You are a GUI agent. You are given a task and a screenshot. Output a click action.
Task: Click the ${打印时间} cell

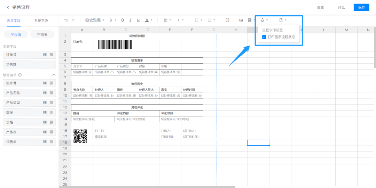[192, 137]
